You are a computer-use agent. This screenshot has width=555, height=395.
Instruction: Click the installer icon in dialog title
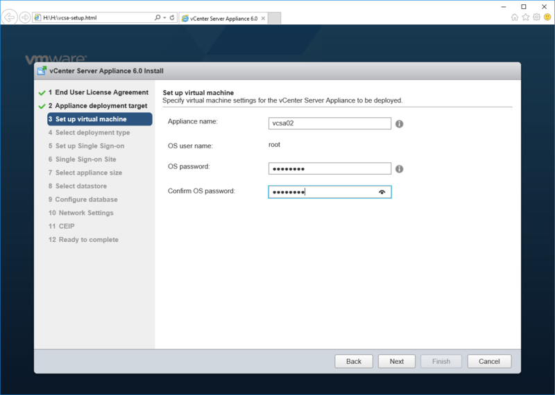[42, 71]
